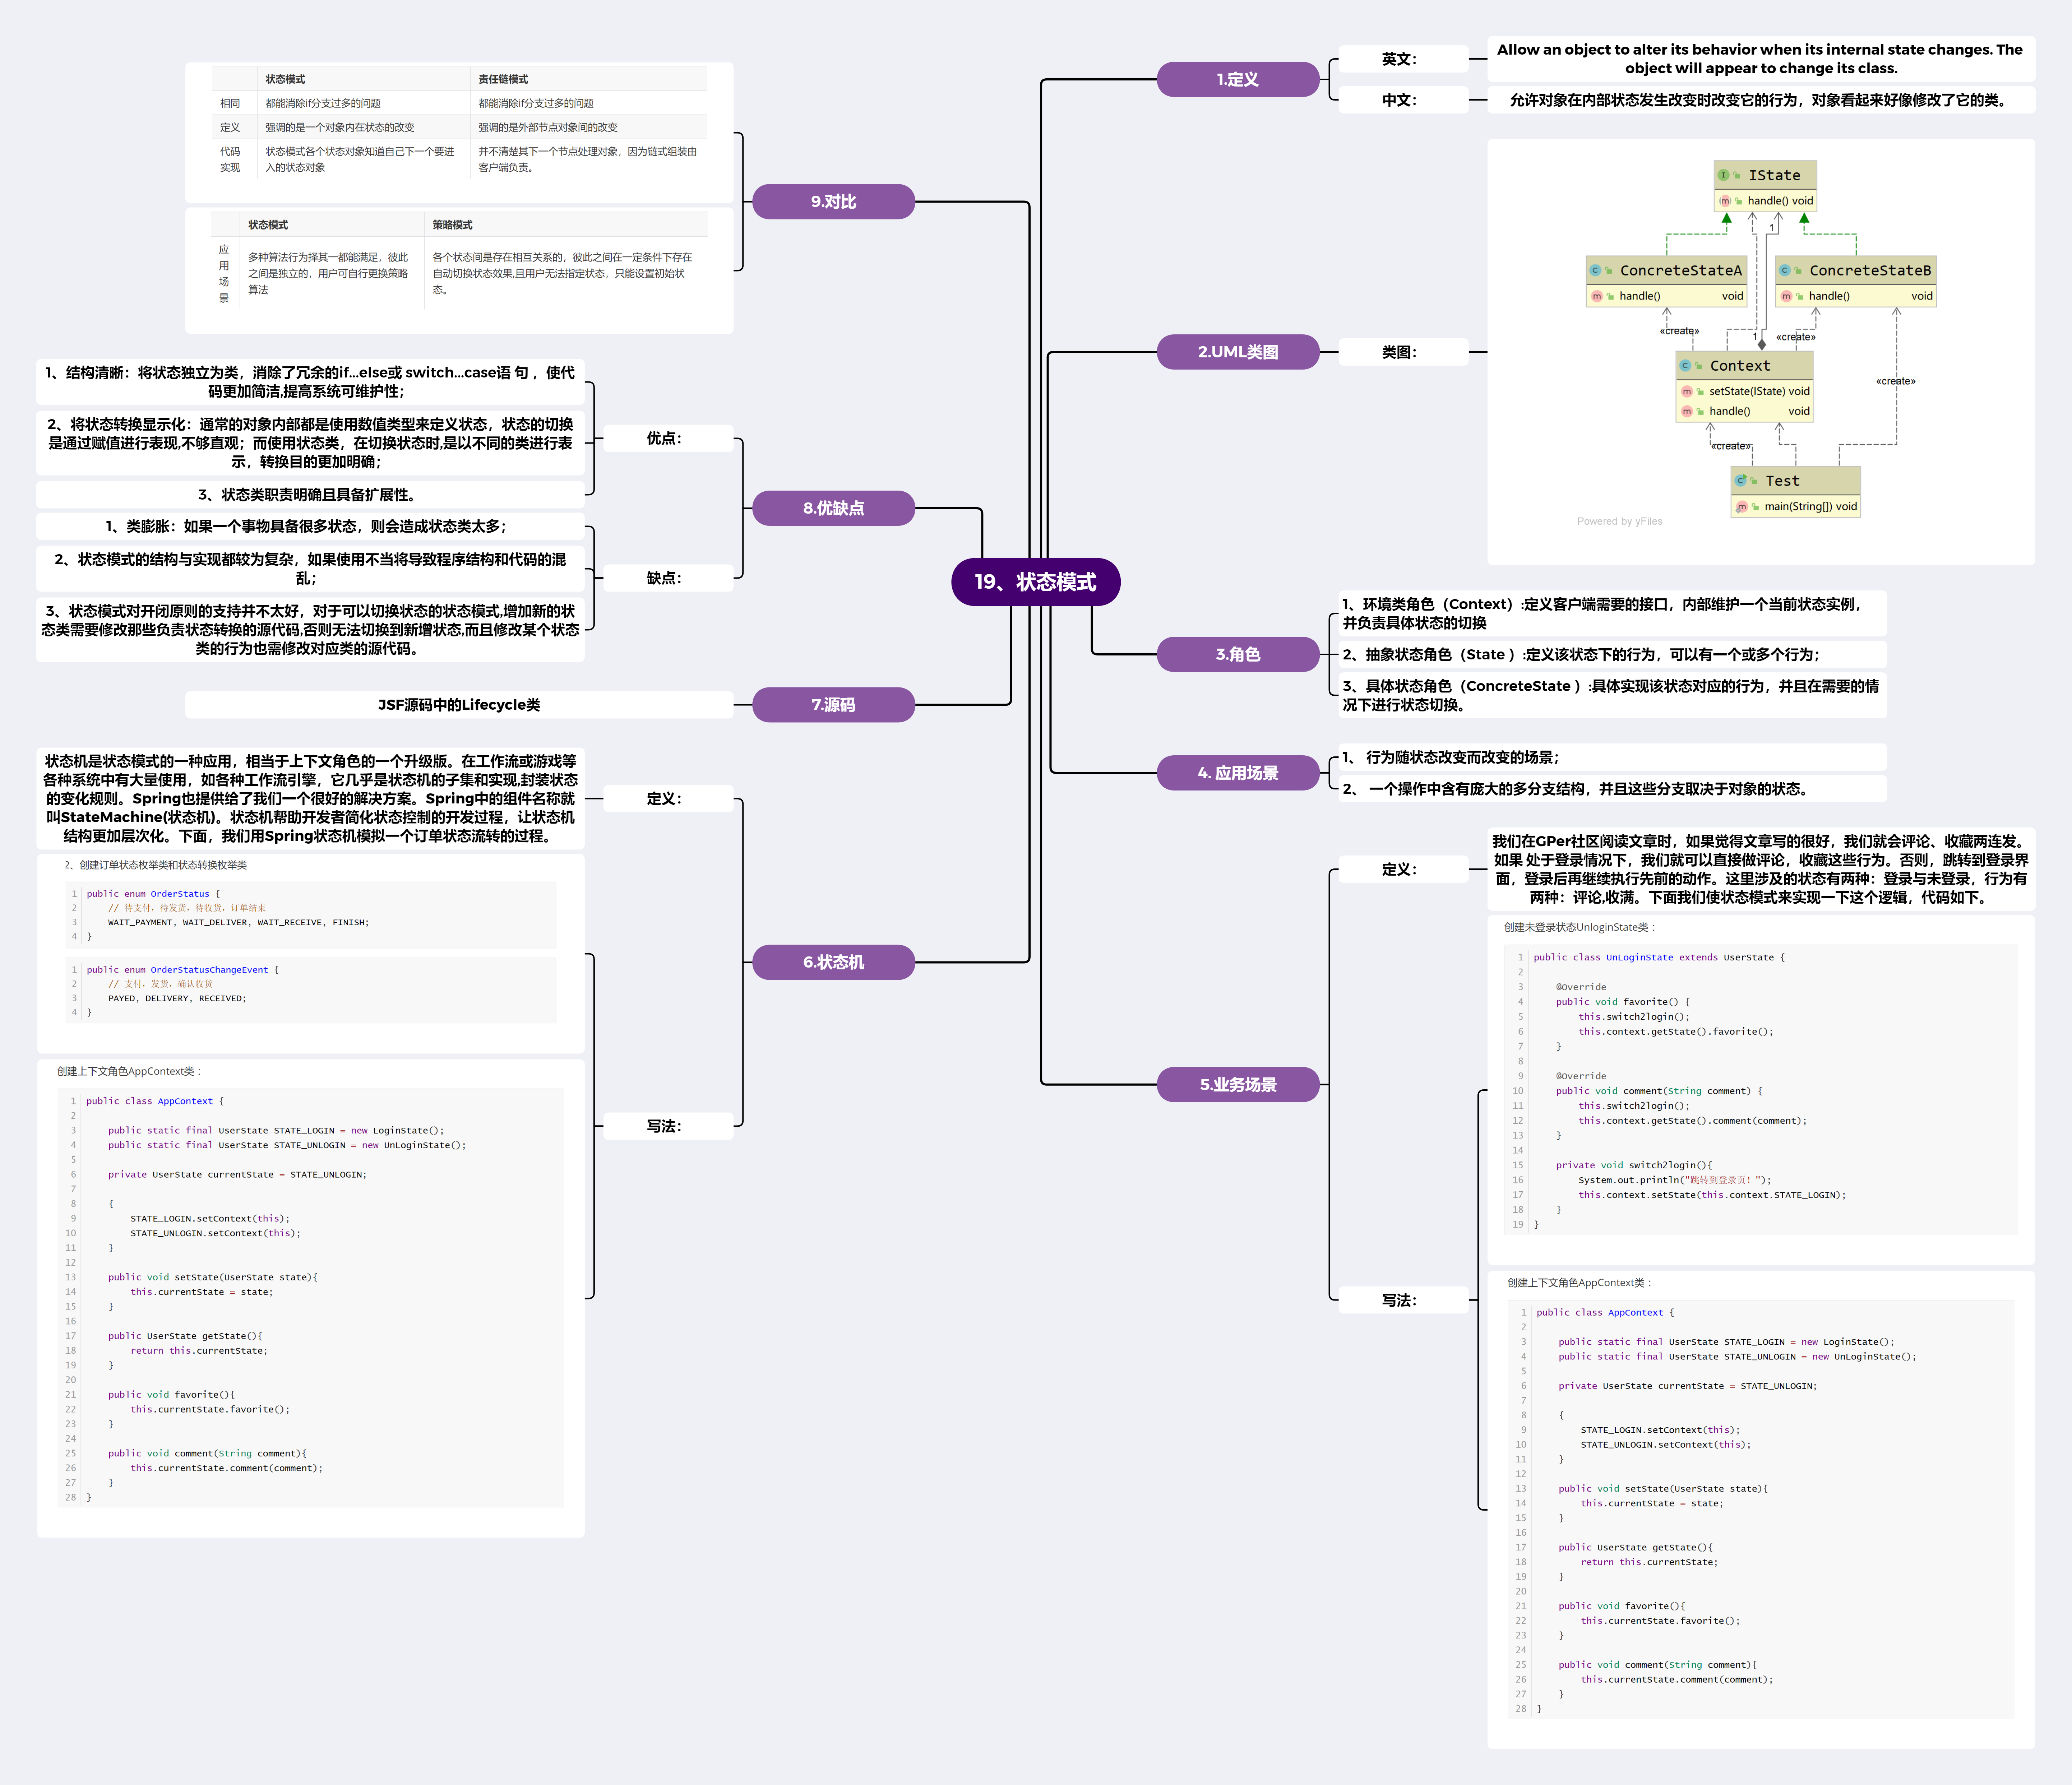Viewport: 2072px width, 1785px height.
Task: Select the 2.UML类图 branch node
Action: click(x=1238, y=352)
